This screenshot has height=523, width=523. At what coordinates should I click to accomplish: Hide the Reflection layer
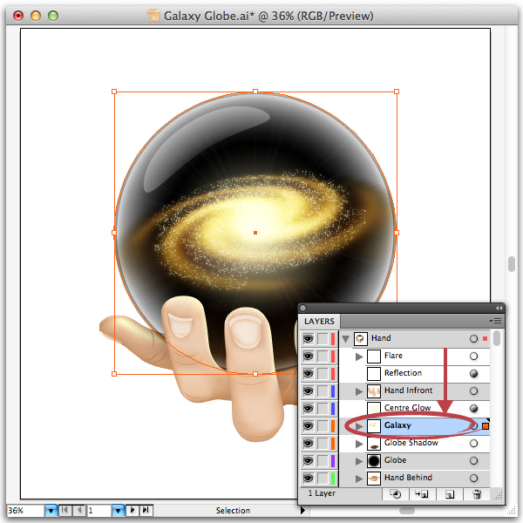tap(309, 374)
